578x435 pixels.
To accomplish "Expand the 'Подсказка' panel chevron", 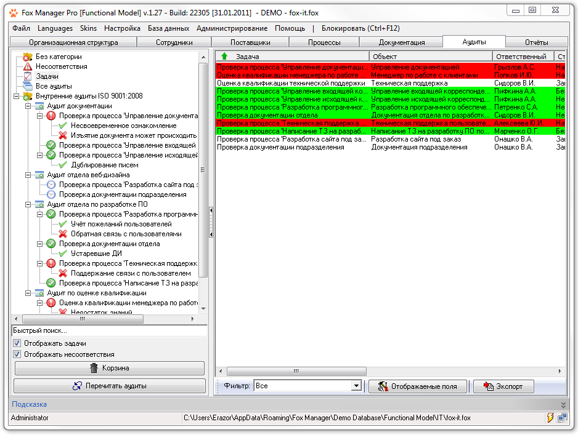I will tap(563, 405).
